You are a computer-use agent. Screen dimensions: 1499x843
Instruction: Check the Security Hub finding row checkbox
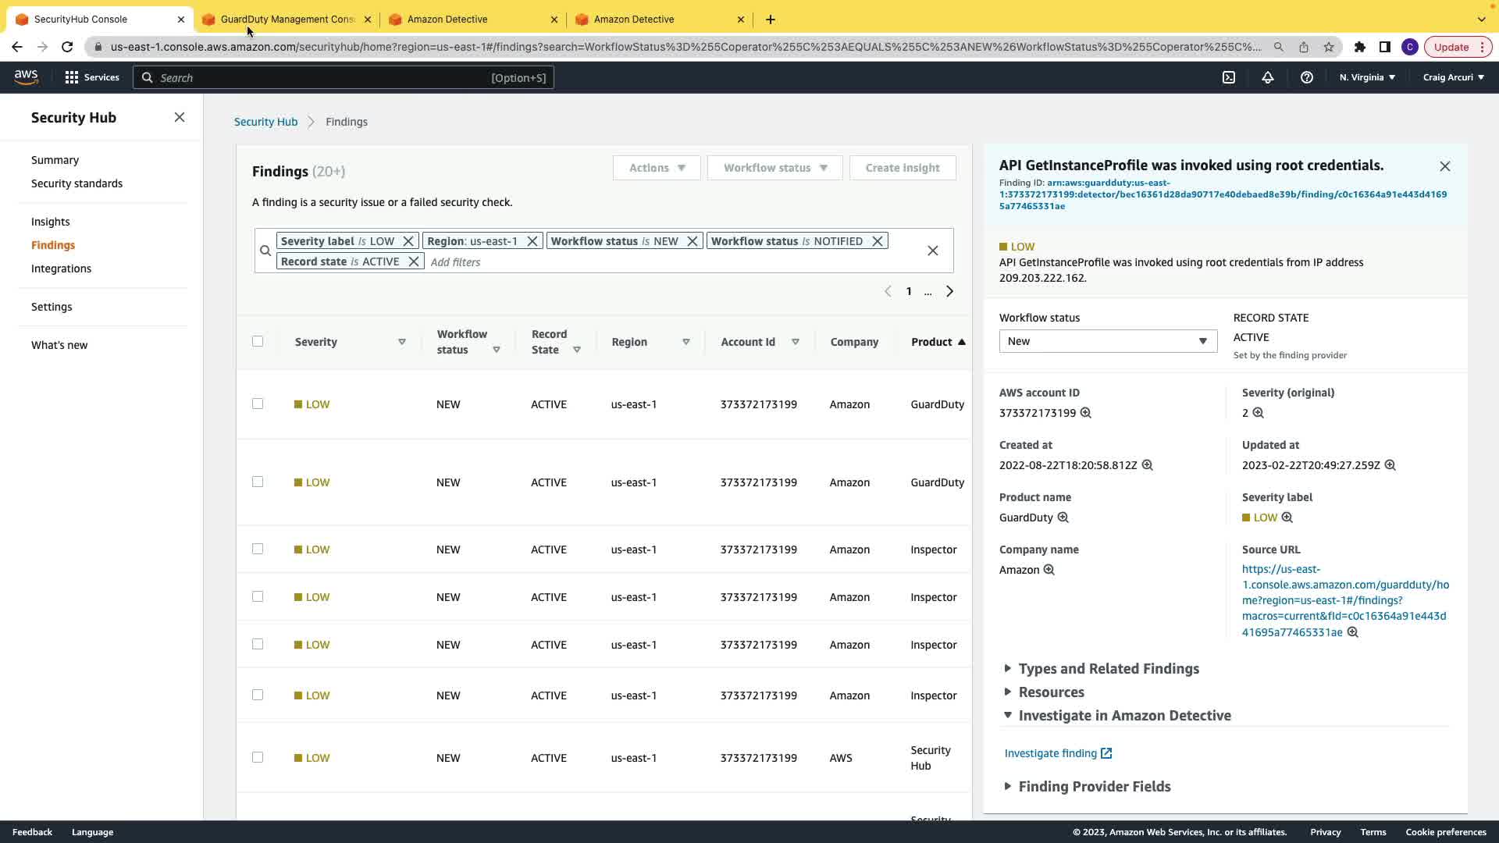(x=258, y=757)
